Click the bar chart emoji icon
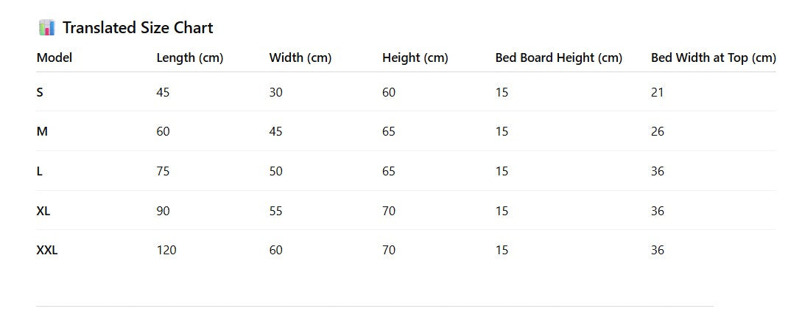 46,28
